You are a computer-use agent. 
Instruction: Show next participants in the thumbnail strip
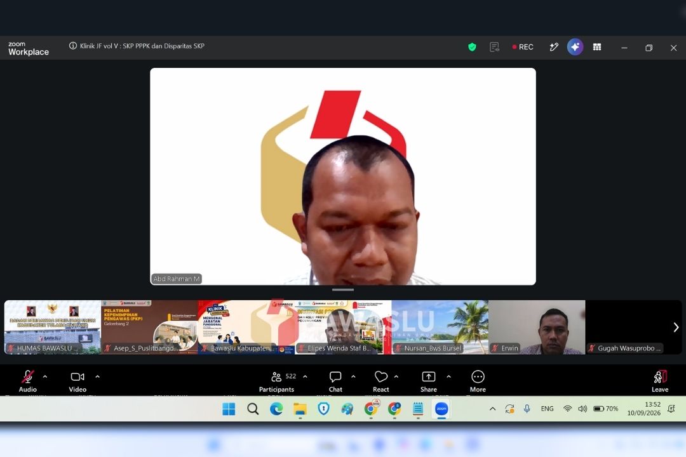(x=676, y=327)
